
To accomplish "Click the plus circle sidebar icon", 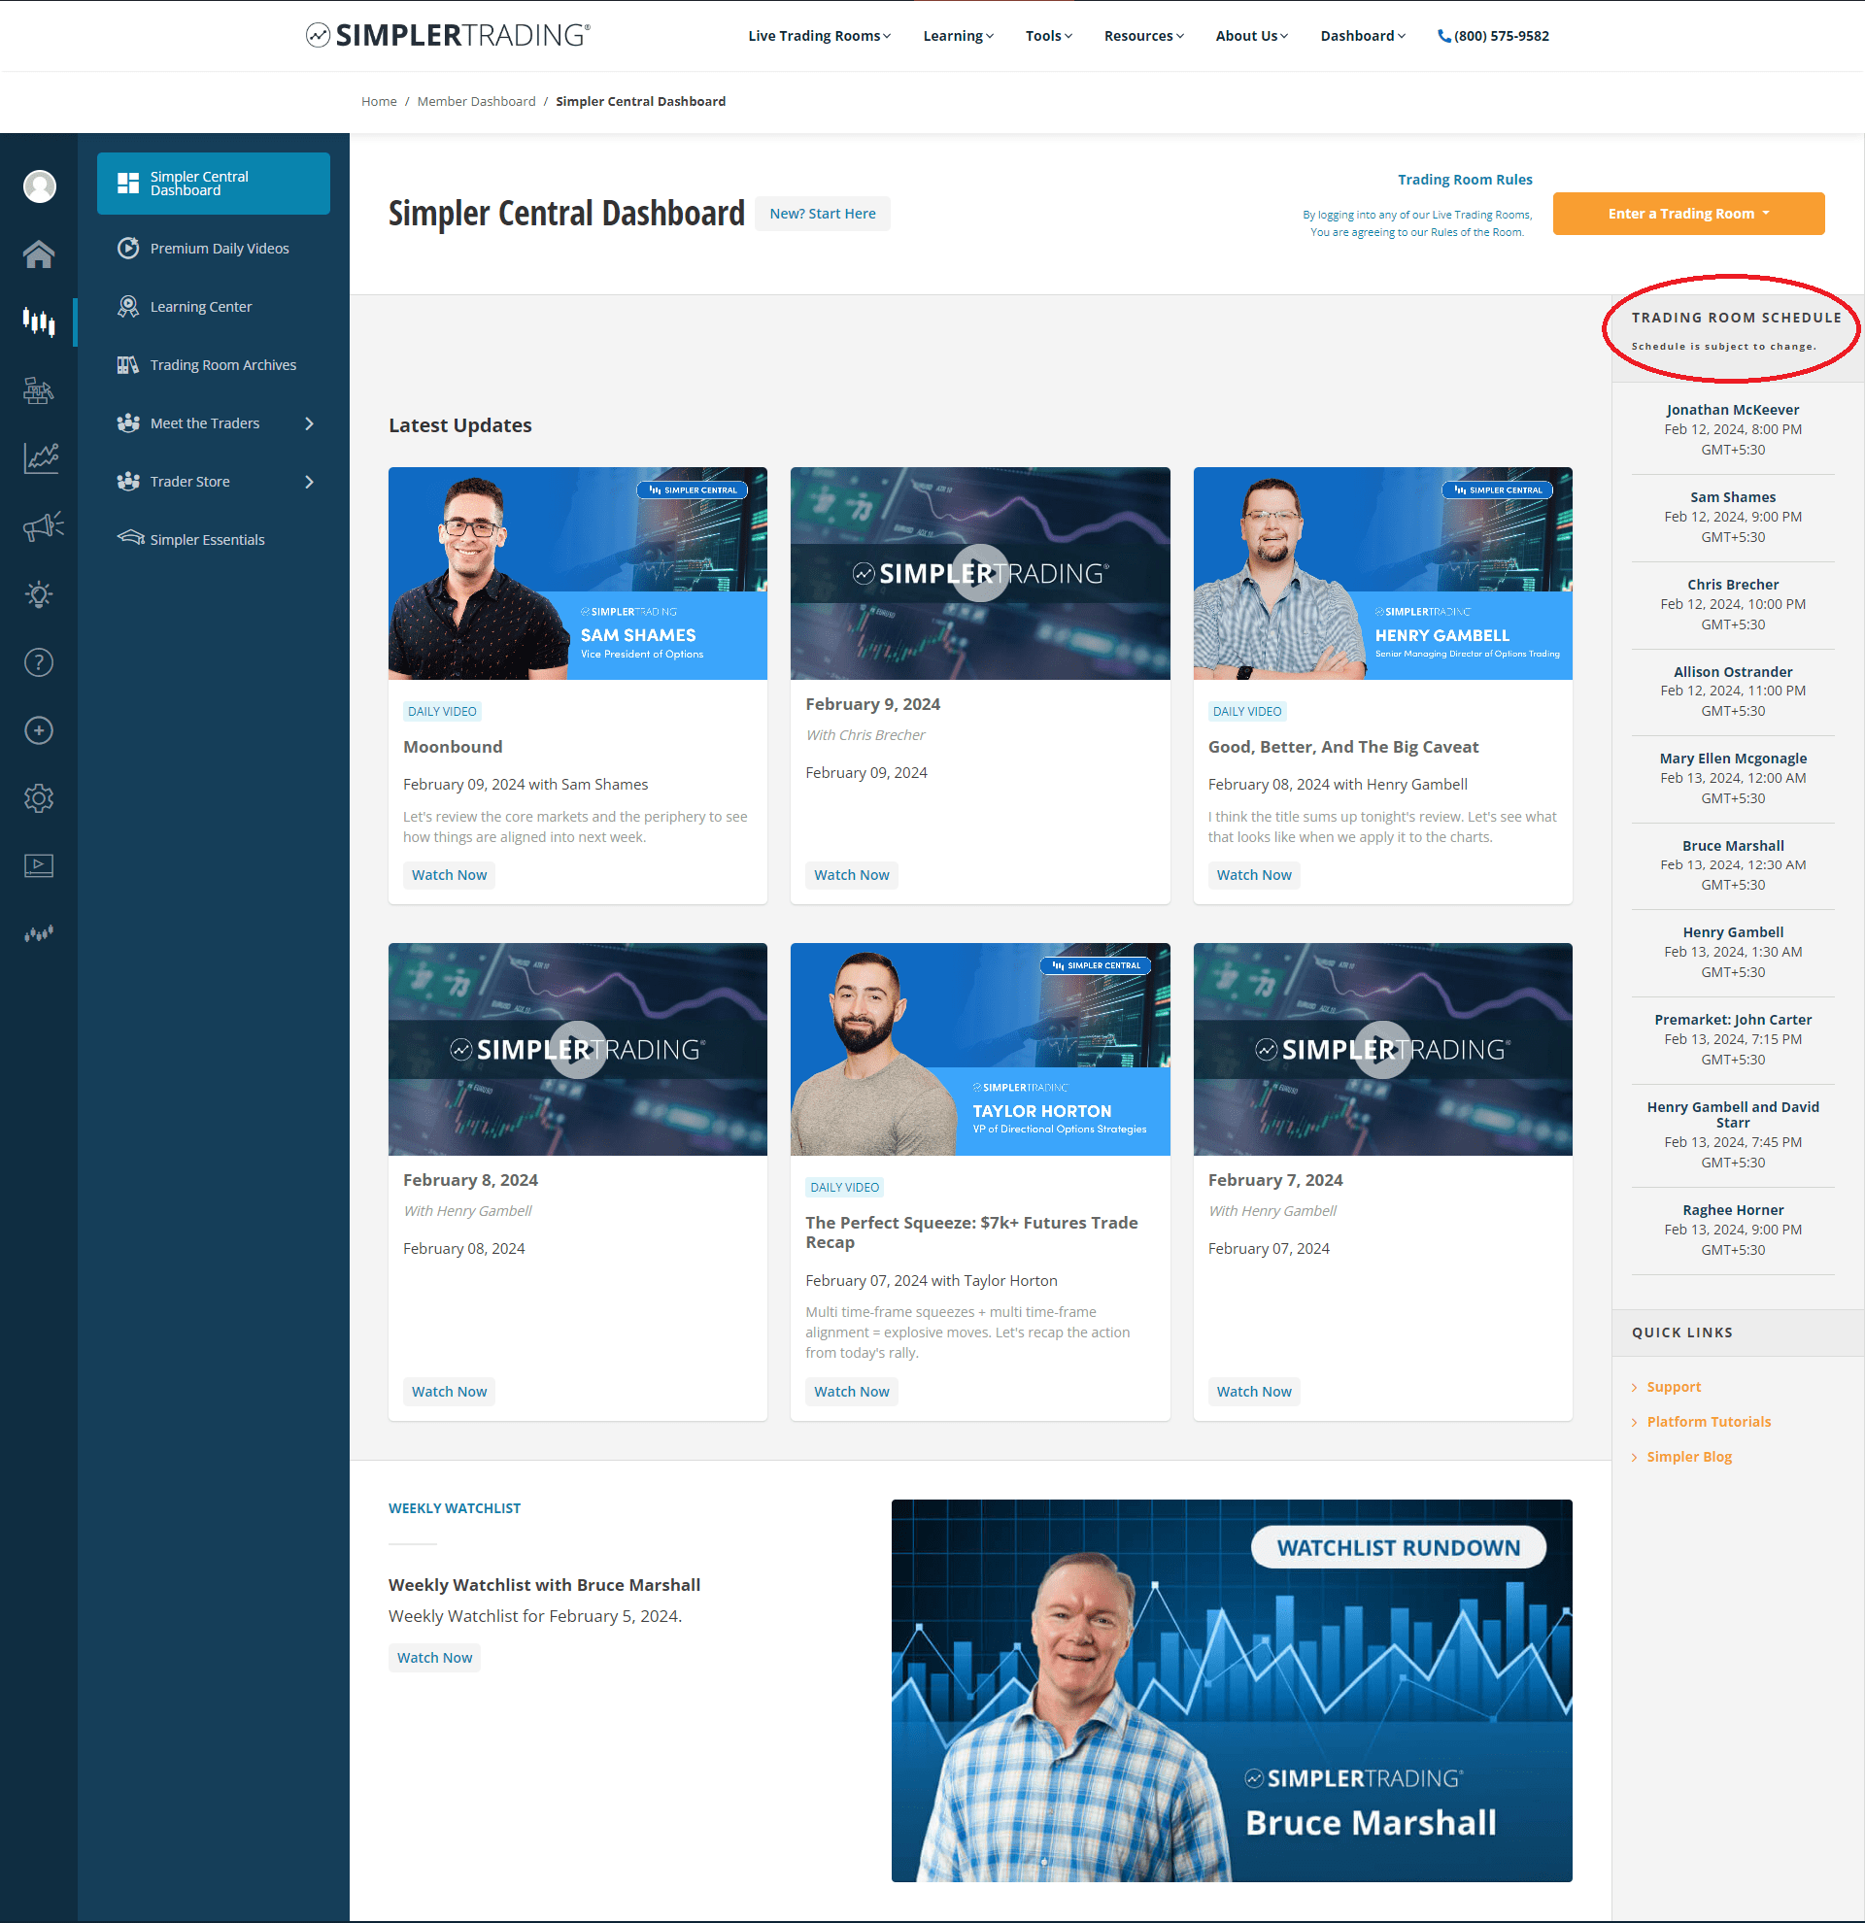I will tap(38, 730).
